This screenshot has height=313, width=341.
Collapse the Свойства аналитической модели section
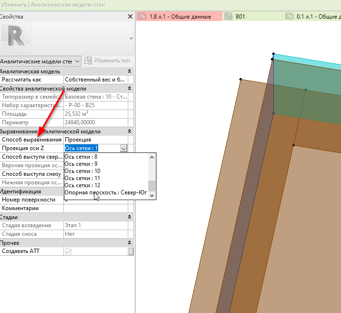(130, 89)
